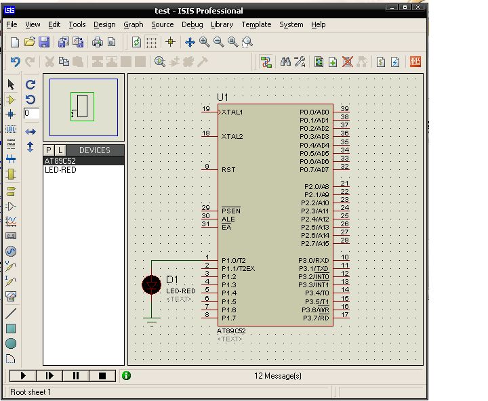This screenshot has height=401, width=488.
Task: Select the Component mode tool
Action: pos(11,100)
